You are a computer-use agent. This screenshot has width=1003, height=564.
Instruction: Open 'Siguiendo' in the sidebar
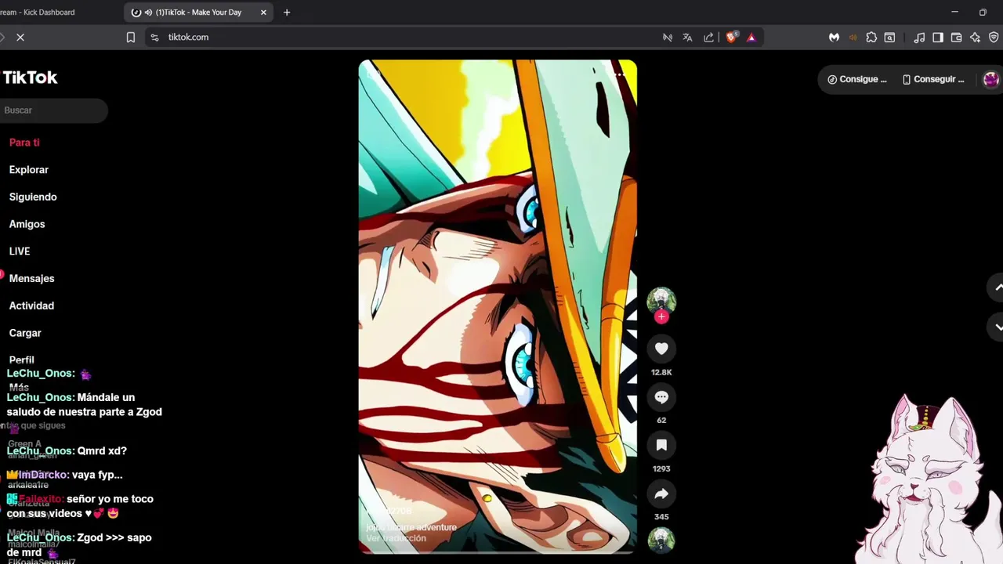click(33, 197)
